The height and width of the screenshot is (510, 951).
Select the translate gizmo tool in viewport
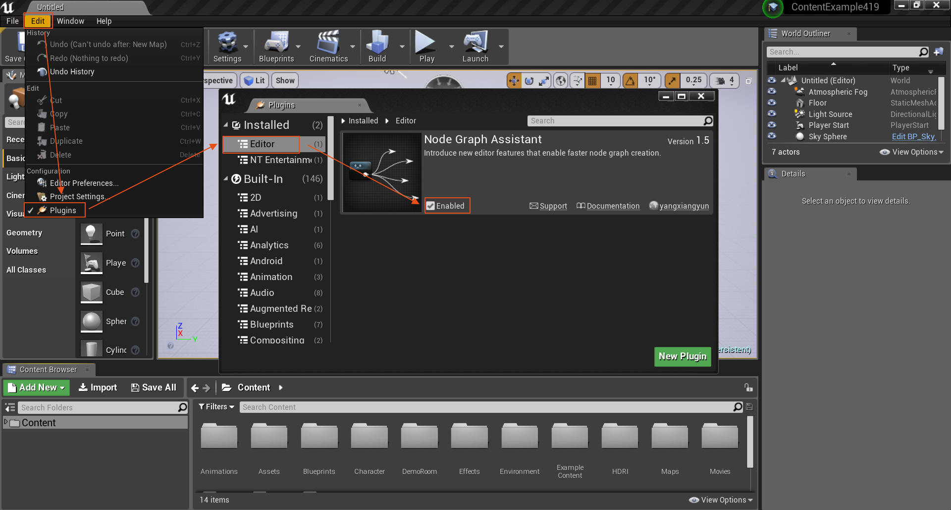(x=514, y=81)
